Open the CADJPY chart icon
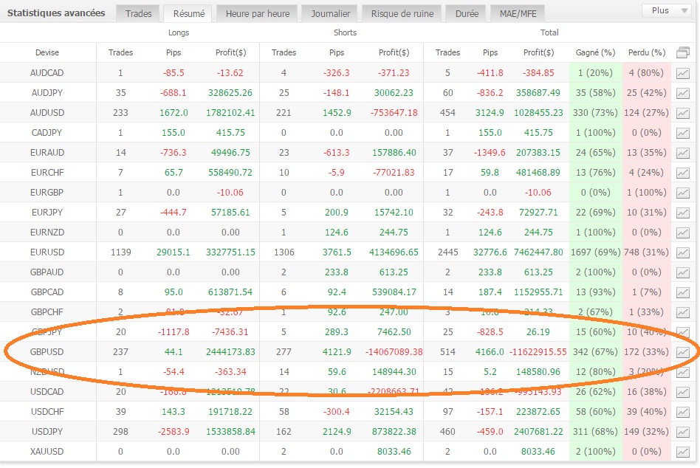The height and width of the screenshot is (468, 700). (683, 133)
